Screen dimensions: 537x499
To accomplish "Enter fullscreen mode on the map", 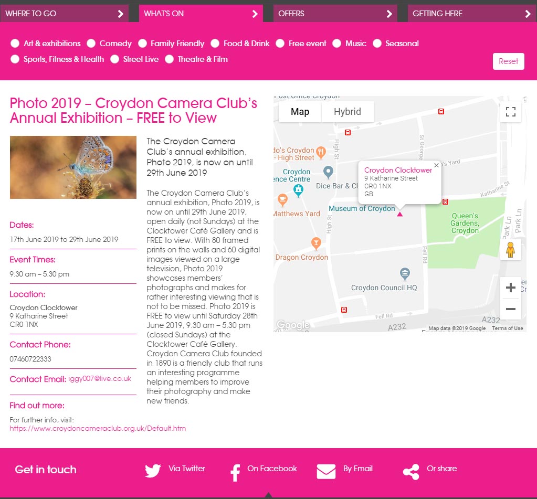I will [x=510, y=112].
